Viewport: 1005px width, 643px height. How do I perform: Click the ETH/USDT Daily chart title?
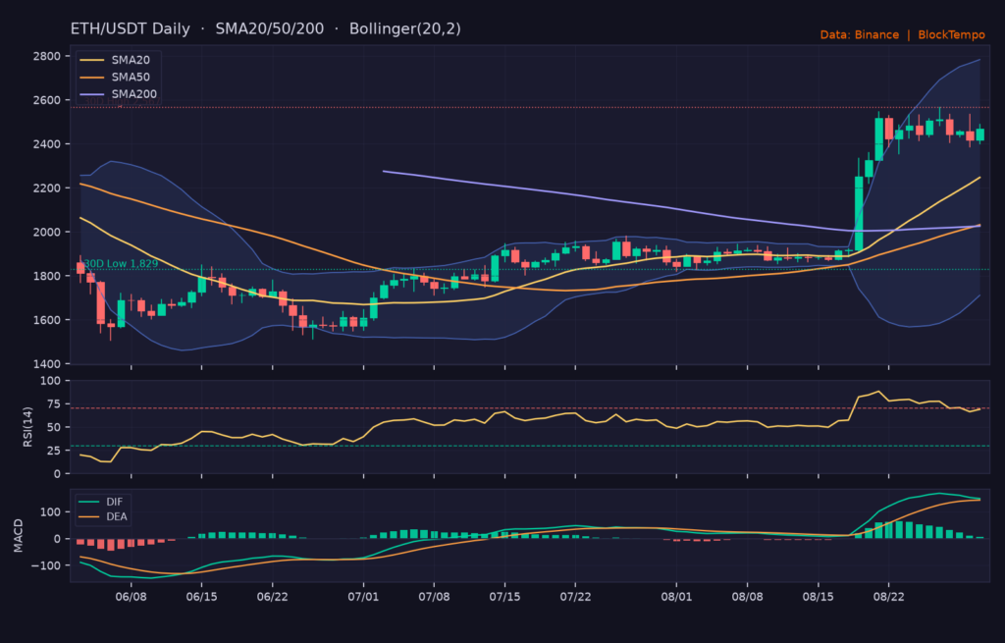[131, 29]
